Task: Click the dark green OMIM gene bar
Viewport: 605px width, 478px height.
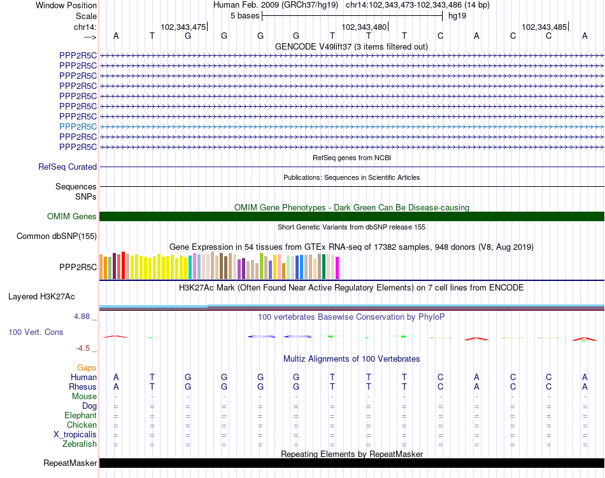Action: pos(352,217)
